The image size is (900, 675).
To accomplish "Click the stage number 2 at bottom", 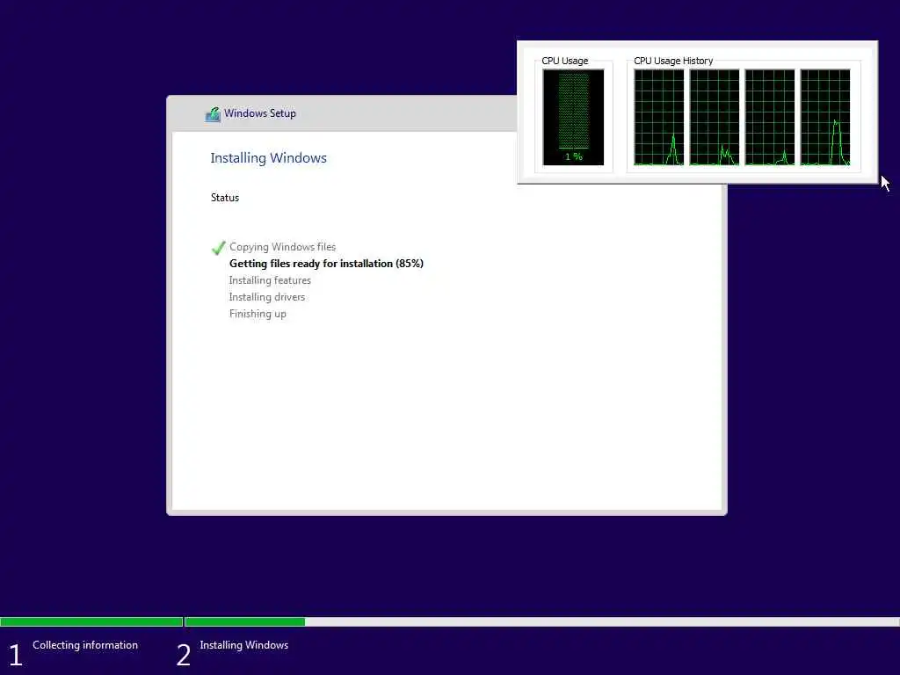I will (x=183, y=655).
